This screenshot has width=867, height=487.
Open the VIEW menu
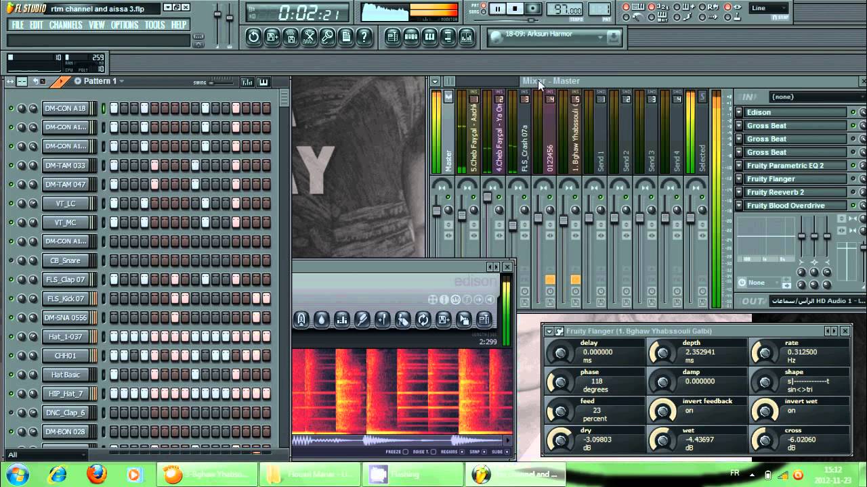(97, 24)
